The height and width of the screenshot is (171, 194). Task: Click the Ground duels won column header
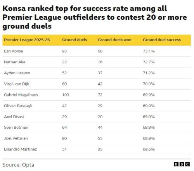114,40
